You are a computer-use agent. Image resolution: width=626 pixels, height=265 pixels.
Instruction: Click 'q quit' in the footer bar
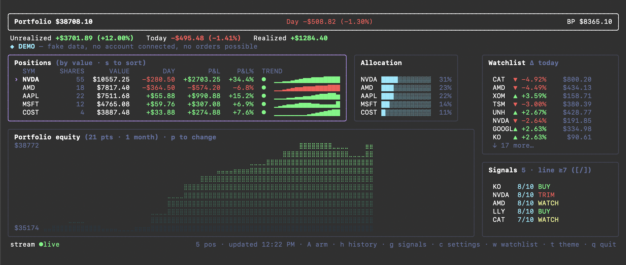tap(604, 244)
